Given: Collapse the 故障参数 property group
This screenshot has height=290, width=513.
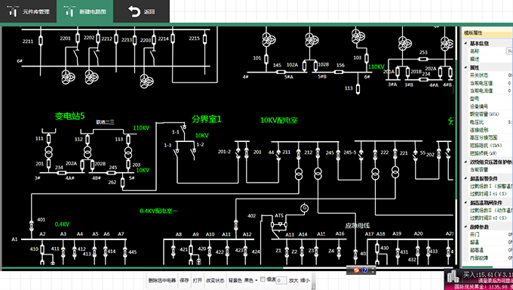Looking at the screenshot, I should [465, 227].
